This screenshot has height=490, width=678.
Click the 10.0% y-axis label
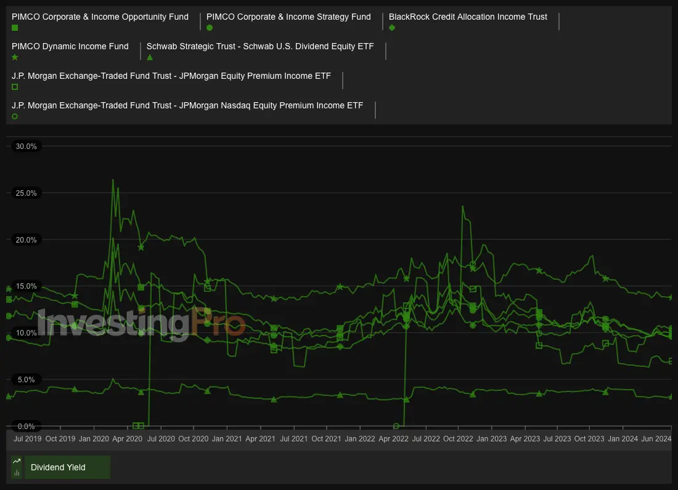tap(26, 333)
